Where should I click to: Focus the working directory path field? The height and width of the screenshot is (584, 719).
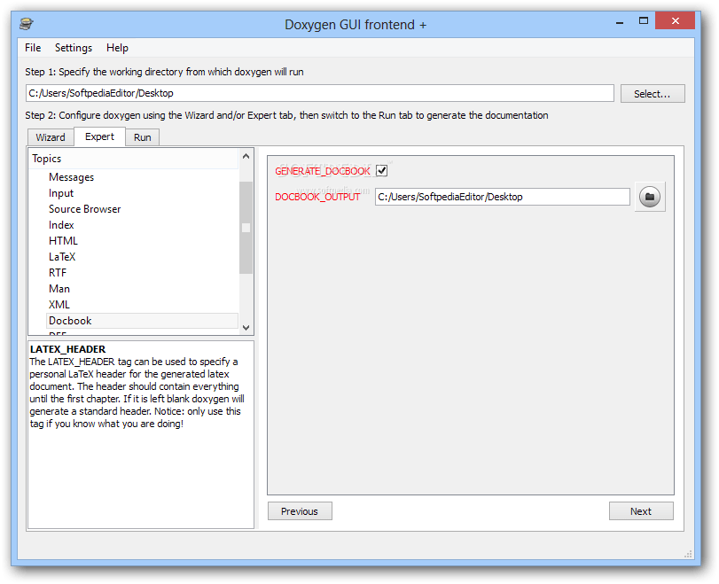pyautogui.click(x=320, y=93)
